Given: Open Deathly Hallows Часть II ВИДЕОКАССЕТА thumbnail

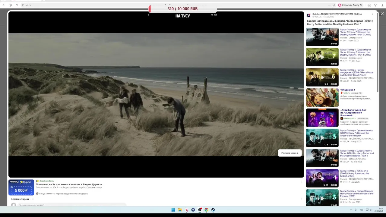Looking at the screenshot, I should pos(322,158).
